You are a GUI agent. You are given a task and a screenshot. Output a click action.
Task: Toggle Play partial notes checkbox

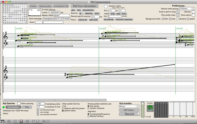pos(178,15)
